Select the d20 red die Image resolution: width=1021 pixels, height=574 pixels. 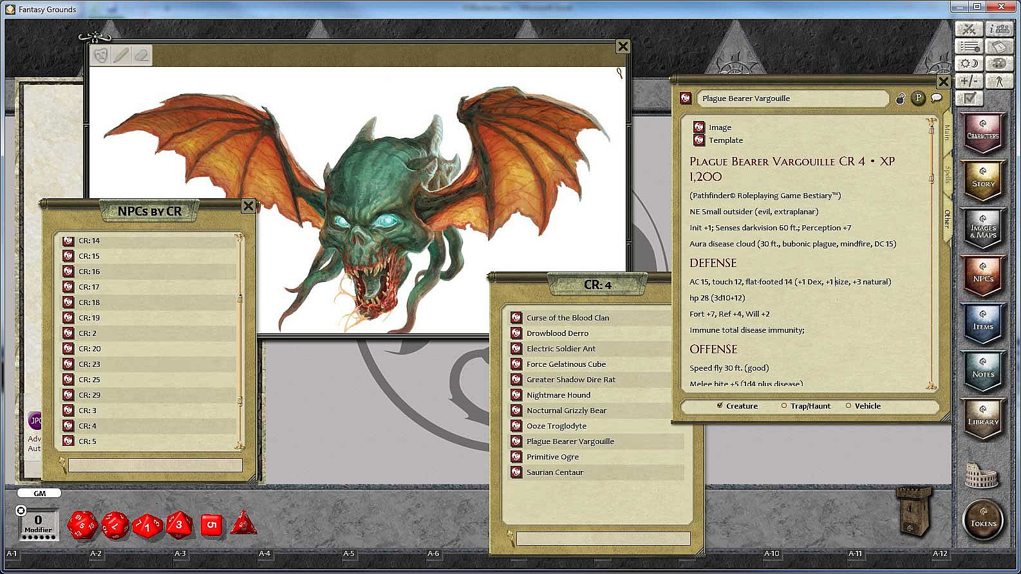tap(82, 524)
